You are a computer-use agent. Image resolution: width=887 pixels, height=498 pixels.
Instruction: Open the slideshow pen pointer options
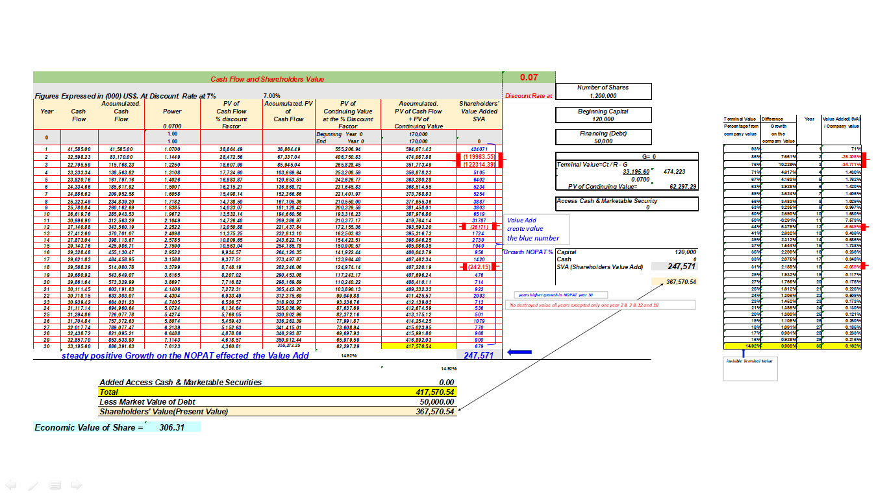click(x=34, y=484)
